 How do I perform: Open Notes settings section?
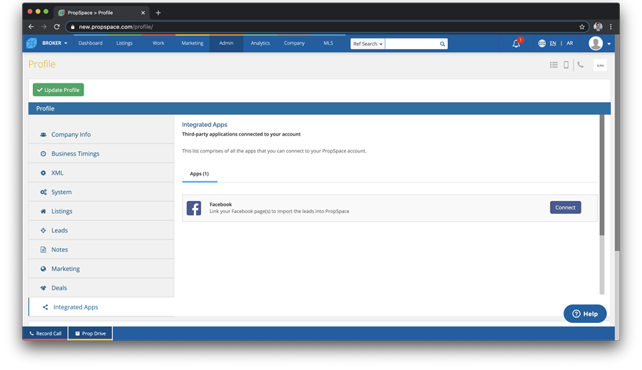click(101, 250)
